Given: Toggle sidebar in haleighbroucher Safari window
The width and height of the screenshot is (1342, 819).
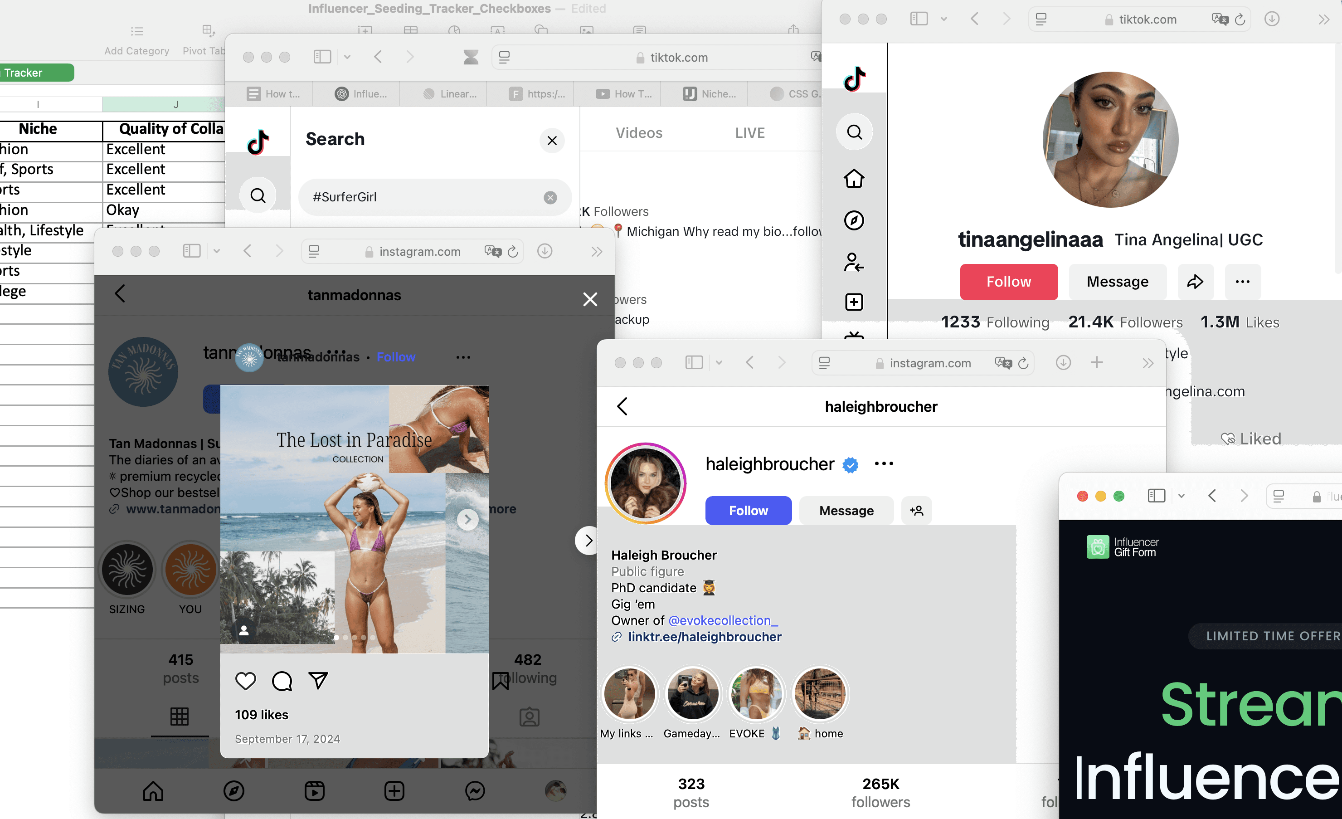Looking at the screenshot, I should (x=694, y=362).
